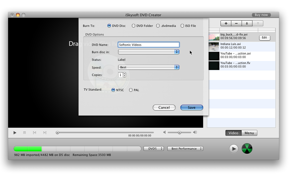292x179 pixels.
Task: Choose NTSC TV standard
Action: pos(113,90)
